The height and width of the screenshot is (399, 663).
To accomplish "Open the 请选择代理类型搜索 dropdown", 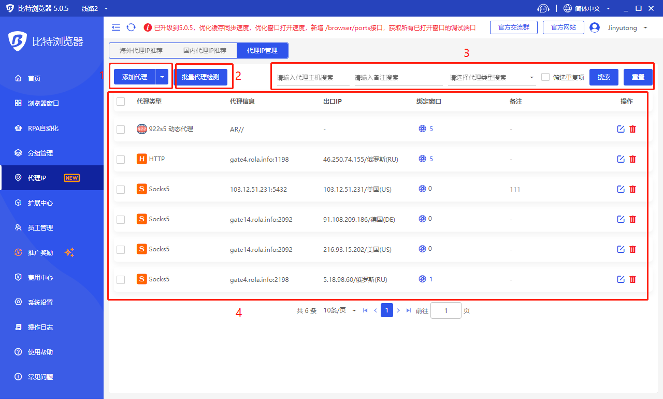I will 491,76.
